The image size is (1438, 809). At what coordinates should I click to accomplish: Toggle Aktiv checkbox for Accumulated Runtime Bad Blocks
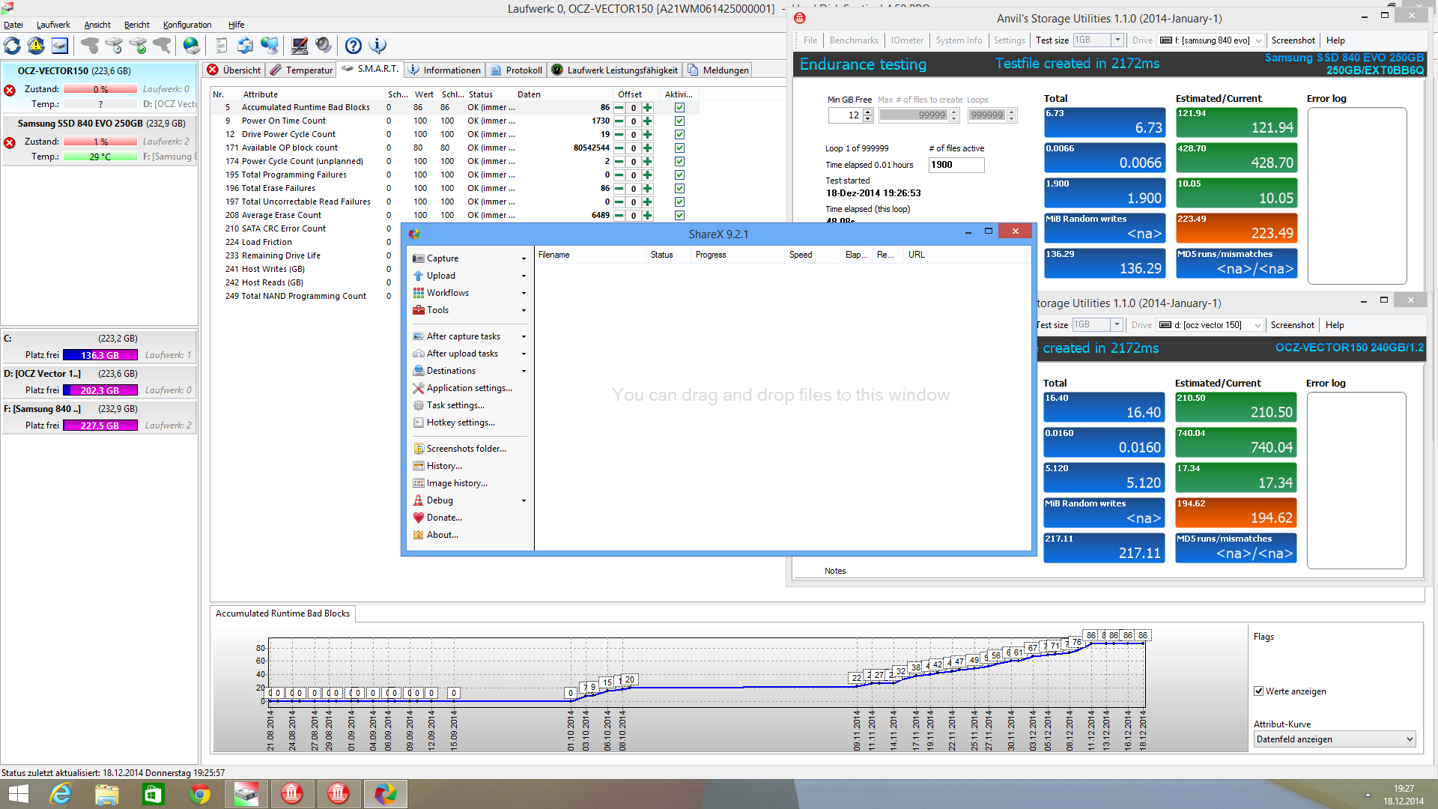tap(679, 108)
